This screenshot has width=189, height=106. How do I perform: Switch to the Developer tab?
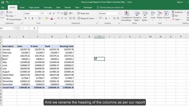88,7
